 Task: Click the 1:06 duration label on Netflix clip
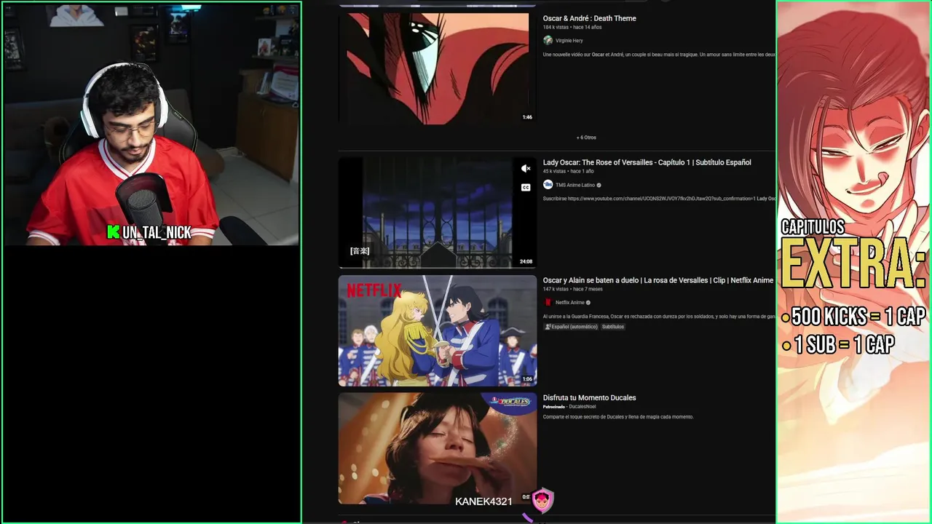coord(527,379)
